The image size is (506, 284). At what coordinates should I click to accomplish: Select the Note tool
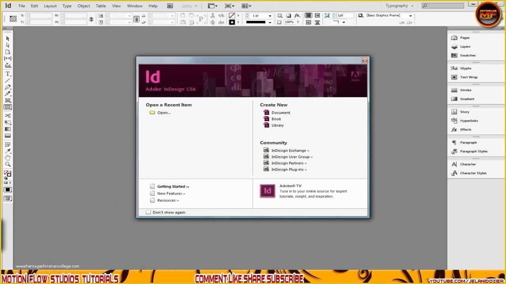[x=8, y=144]
